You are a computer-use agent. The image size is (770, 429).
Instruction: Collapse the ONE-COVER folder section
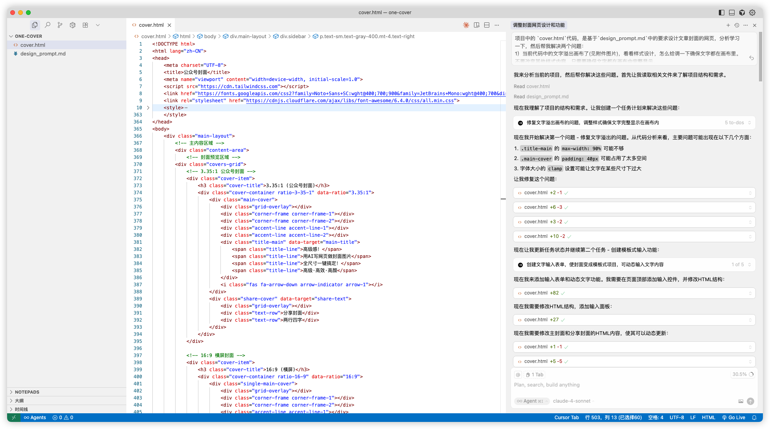[x=67, y=36]
